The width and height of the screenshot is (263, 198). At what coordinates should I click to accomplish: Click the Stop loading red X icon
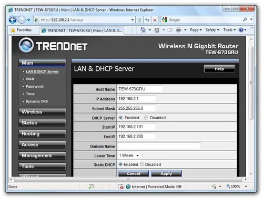[155, 20]
